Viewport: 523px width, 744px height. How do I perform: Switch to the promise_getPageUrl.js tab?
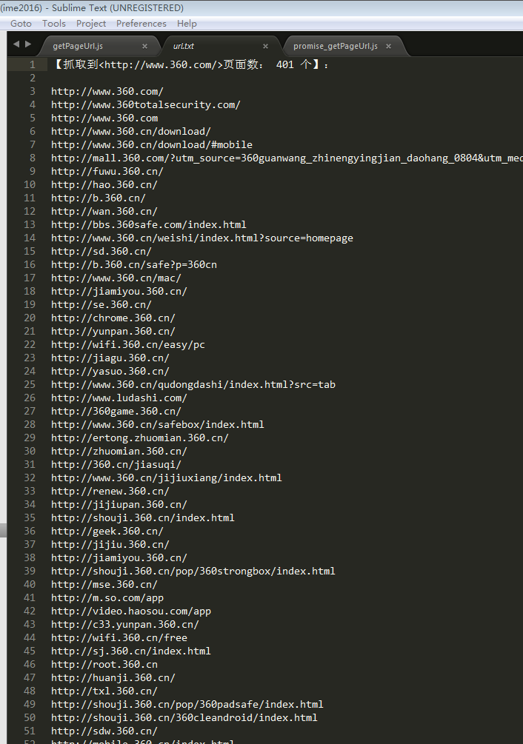[x=335, y=46]
